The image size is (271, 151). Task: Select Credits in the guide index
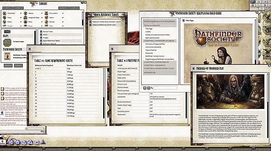pyautogui.click(x=148, y=32)
